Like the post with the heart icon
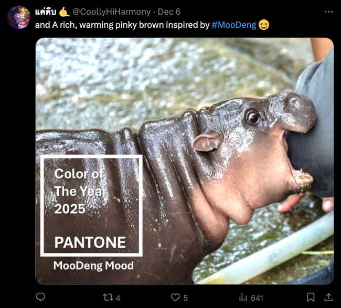341x308 pixels. [x=175, y=297]
